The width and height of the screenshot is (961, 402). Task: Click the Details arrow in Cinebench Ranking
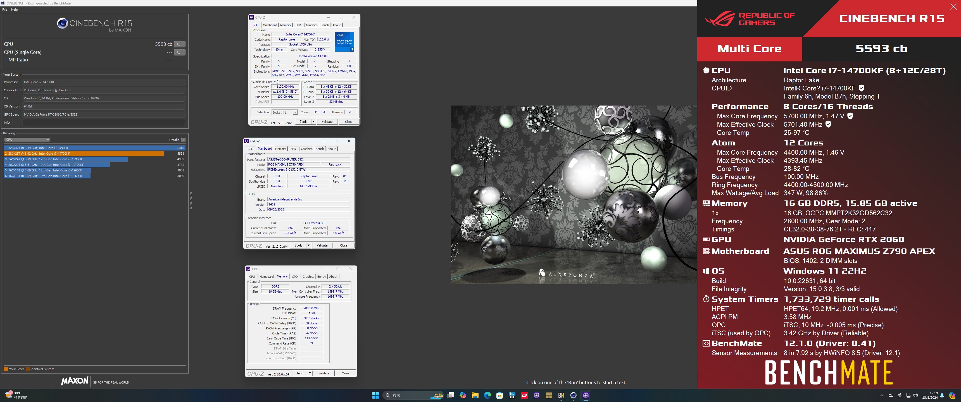(183, 140)
